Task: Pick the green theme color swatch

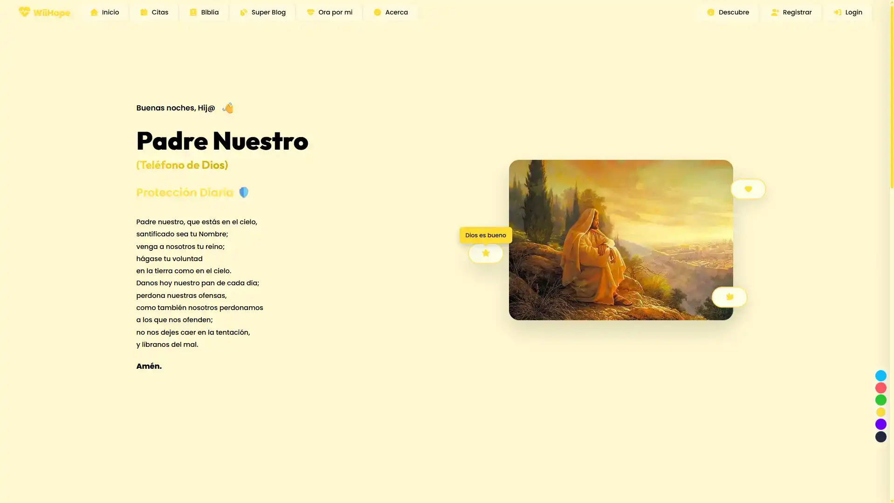Action: click(x=880, y=400)
